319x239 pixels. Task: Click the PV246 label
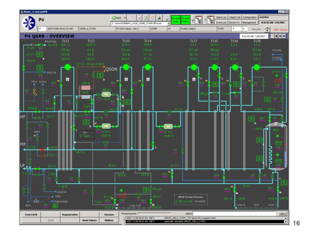277,50
